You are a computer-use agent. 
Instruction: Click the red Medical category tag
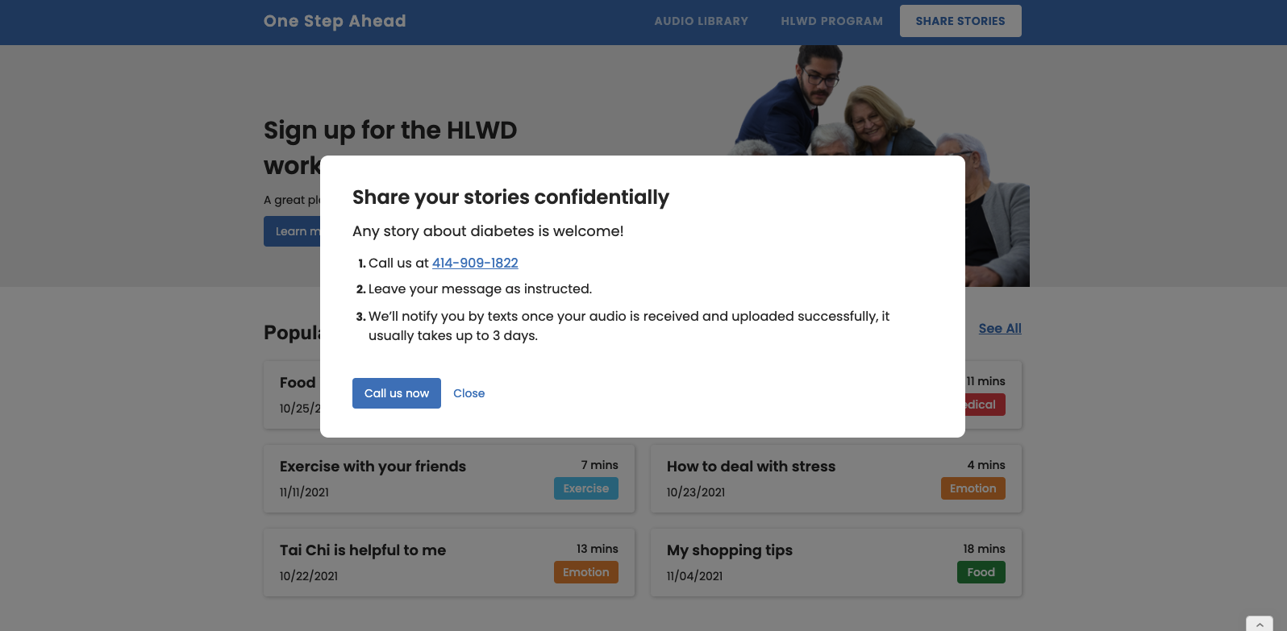tap(985, 405)
